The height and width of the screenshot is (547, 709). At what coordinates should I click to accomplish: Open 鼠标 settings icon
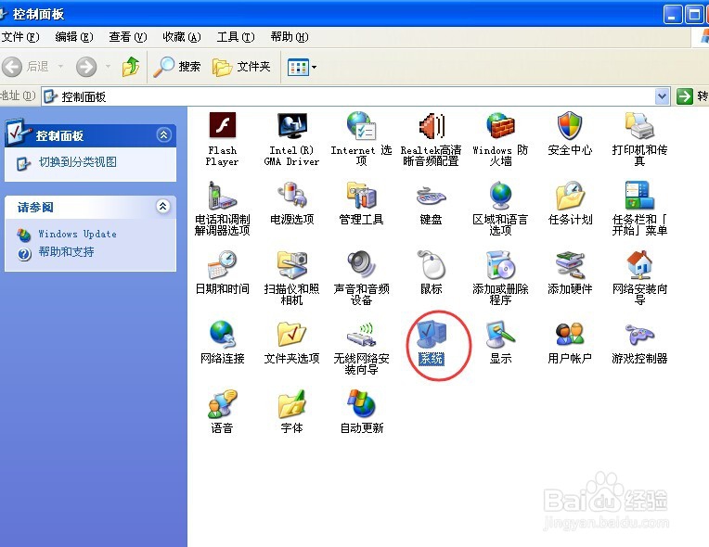click(x=431, y=265)
